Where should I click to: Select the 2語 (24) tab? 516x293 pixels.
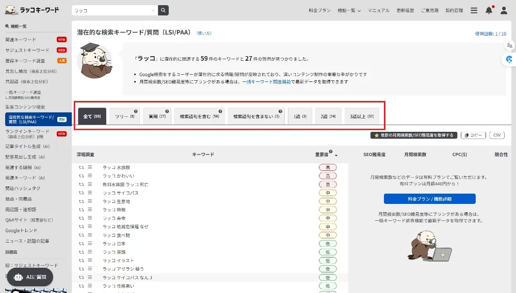pyautogui.click(x=328, y=116)
